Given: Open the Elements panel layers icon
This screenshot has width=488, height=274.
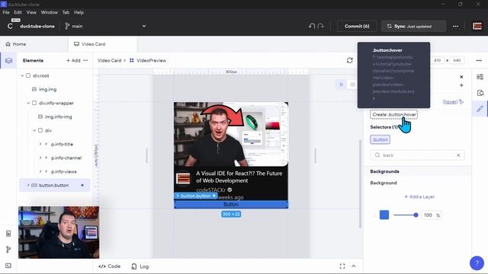Looking at the screenshot, I should point(8,61).
